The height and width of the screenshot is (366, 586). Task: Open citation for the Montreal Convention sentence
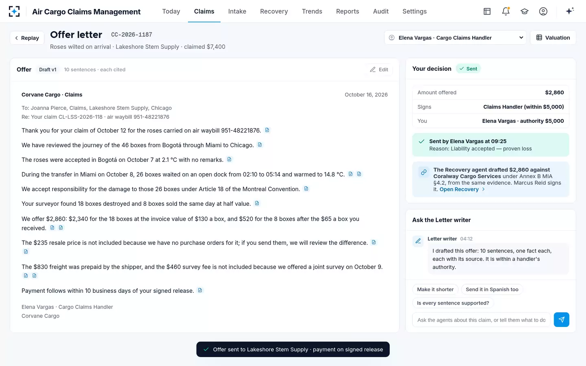[x=306, y=189]
